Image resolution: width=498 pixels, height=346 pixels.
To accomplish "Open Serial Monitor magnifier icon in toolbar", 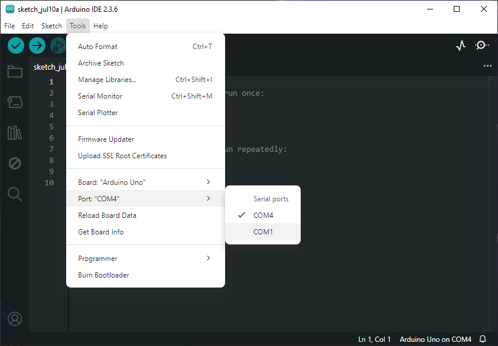I will 482,45.
